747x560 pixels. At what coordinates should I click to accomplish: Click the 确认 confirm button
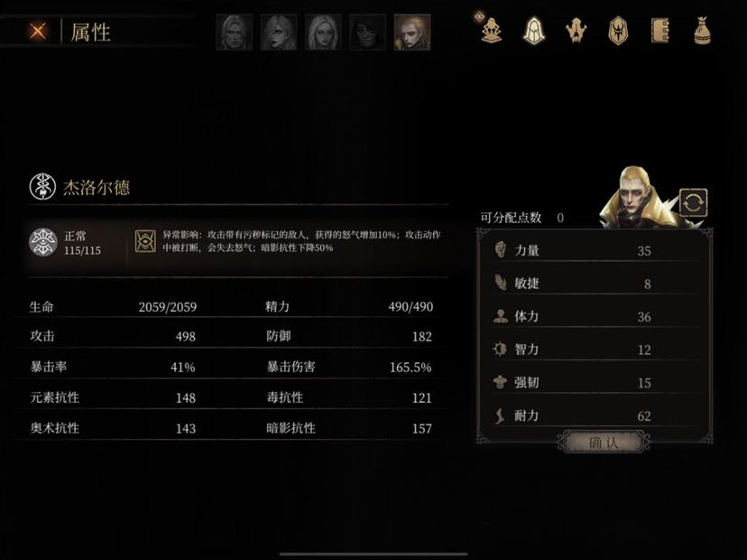coord(604,443)
